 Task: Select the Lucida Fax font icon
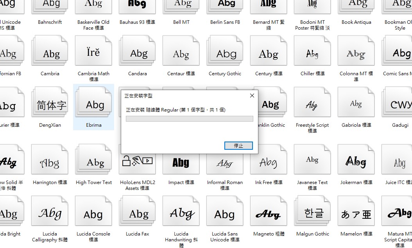[137, 211]
